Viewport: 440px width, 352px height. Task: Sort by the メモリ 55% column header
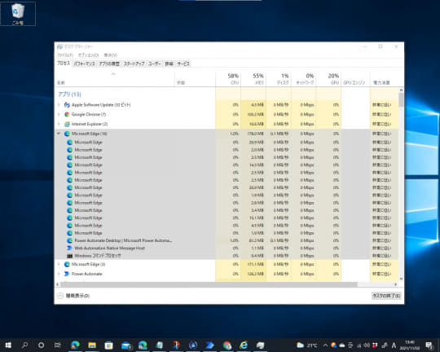(253, 79)
